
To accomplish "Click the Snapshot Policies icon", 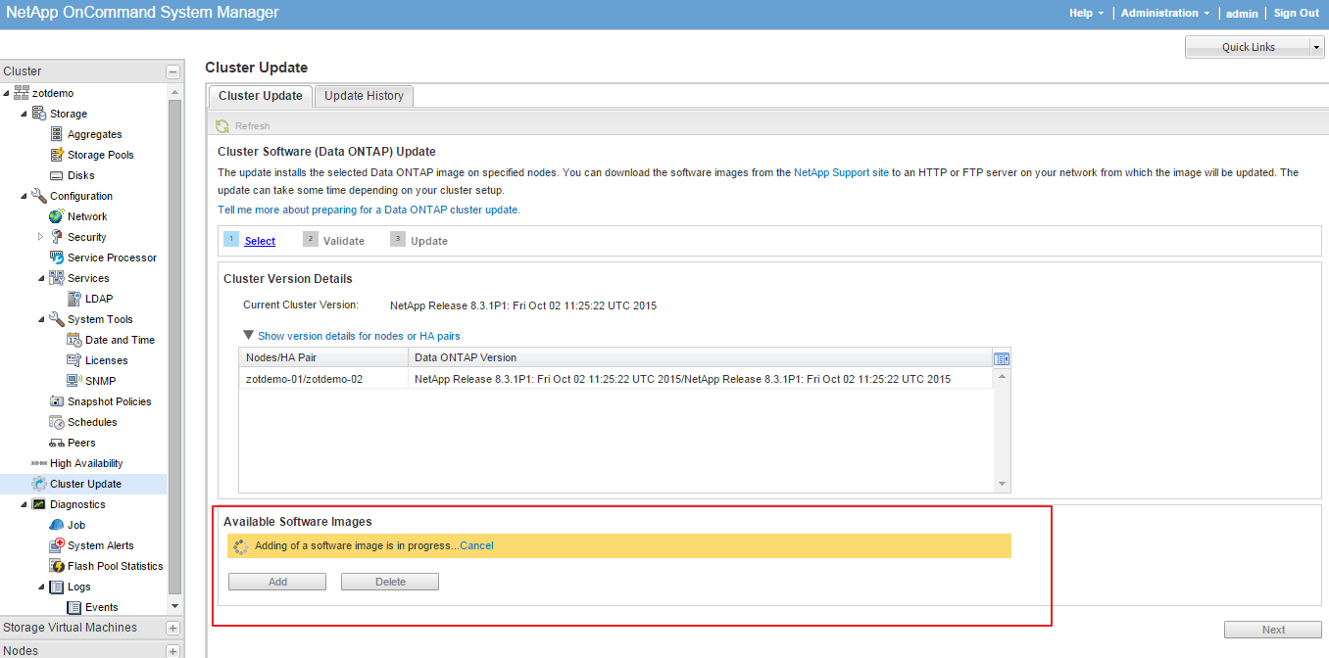I will [x=57, y=401].
